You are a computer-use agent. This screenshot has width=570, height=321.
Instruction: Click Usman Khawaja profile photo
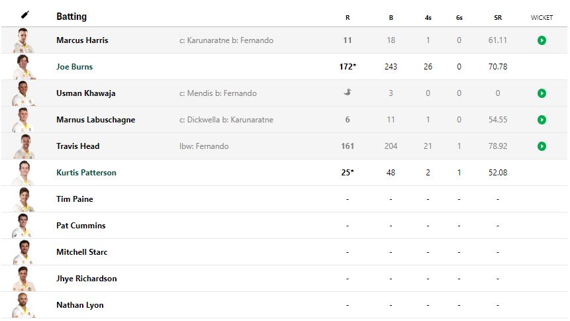pos(24,93)
